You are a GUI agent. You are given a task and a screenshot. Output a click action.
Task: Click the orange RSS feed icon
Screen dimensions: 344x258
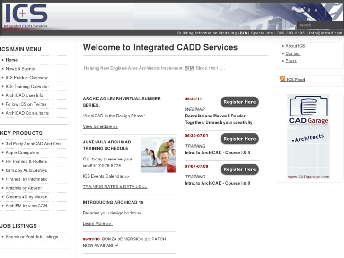(x=282, y=79)
